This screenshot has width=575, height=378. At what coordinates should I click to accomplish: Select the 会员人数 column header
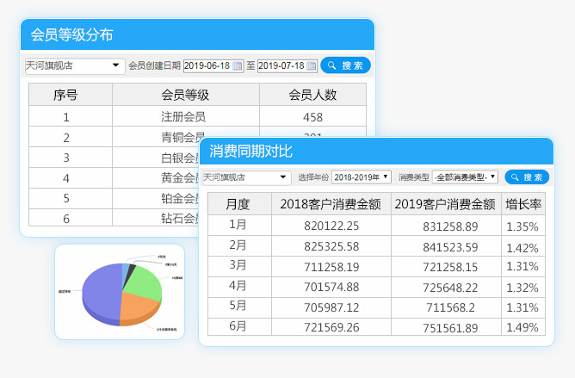coord(312,95)
